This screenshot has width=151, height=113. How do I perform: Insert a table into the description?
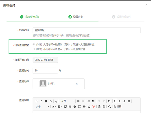pyautogui.click(x=80, y=107)
